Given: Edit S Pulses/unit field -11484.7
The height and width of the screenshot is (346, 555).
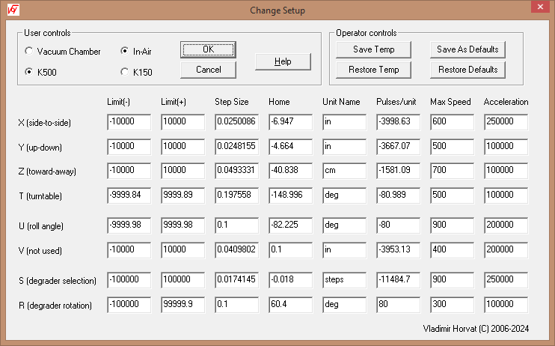Looking at the screenshot, I should pos(398,280).
